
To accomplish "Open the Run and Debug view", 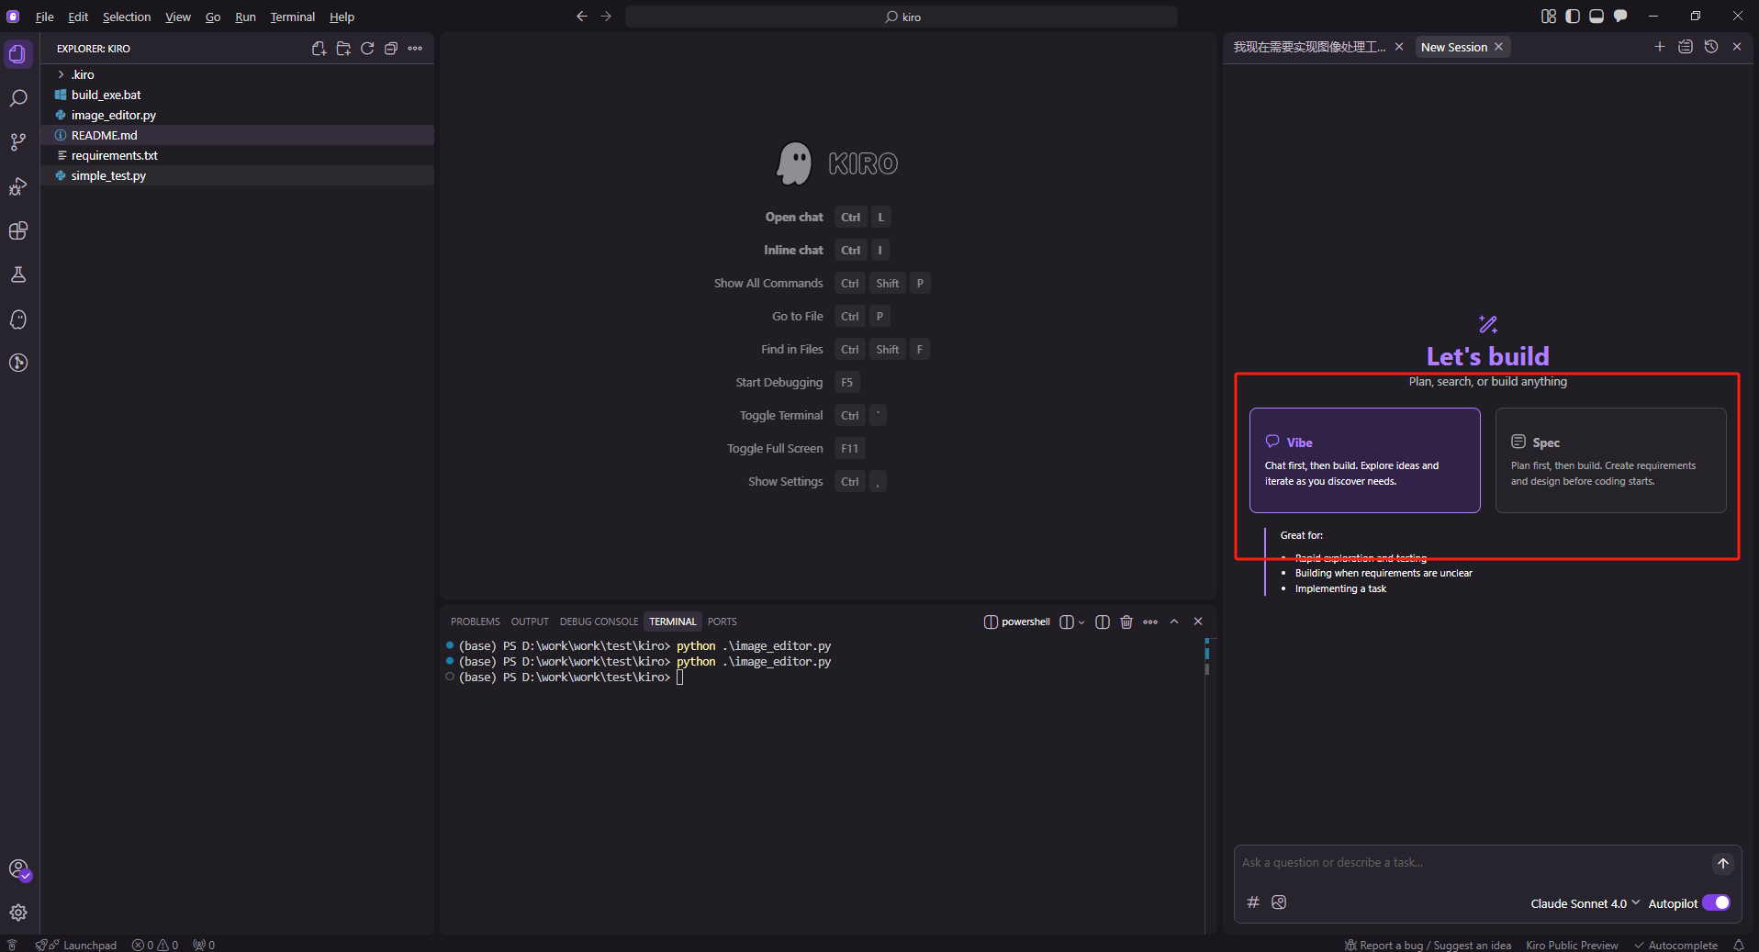I will pos(18,186).
